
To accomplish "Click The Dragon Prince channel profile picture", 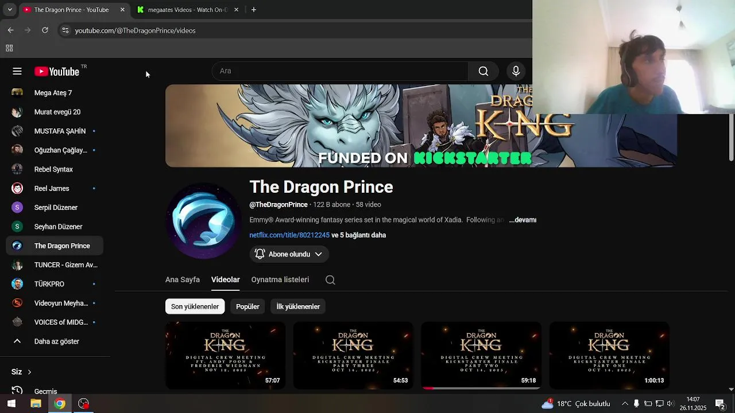I will pyautogui.click(x=203, y=221).
